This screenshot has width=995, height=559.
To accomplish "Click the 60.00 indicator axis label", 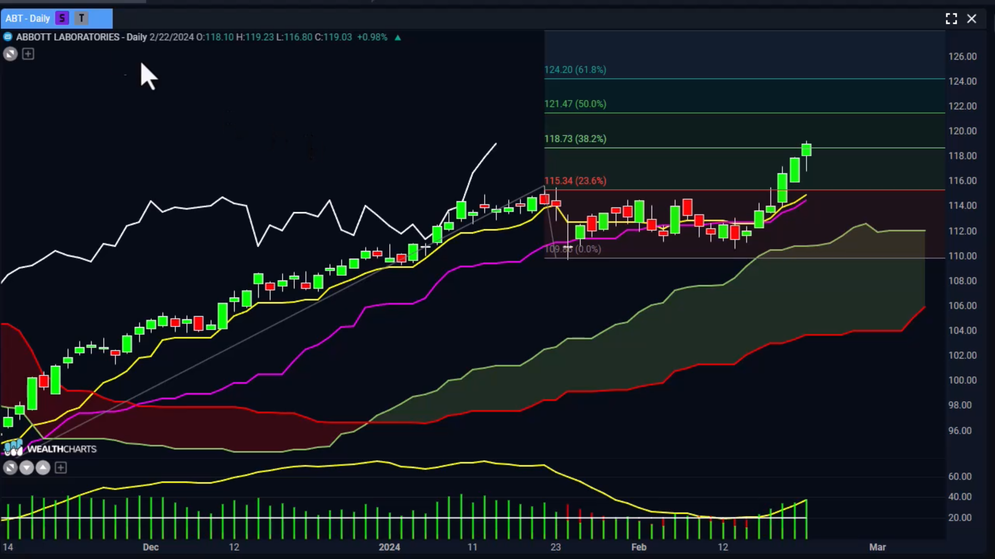I will click(x=960, y=476).
